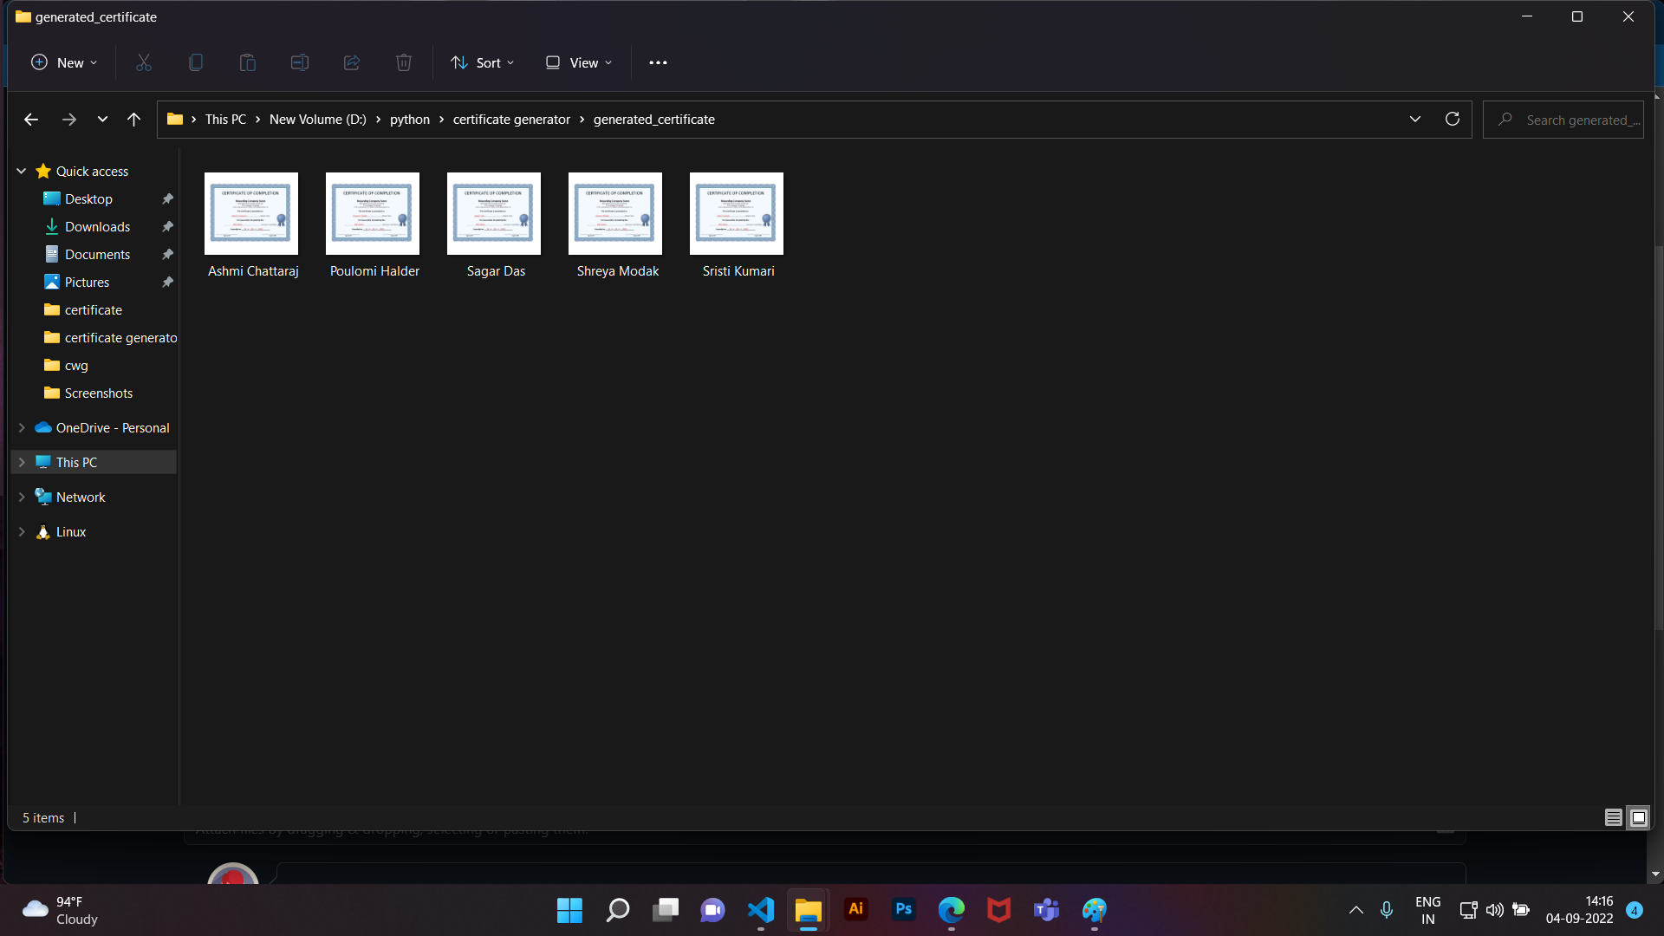Navigate to python in the breadcrumb path
The height and width of the screenshot is (936, 1664).
pos(409,120)
